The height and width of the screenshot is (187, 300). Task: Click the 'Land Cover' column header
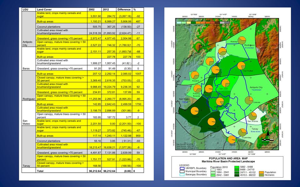point(44,9)
